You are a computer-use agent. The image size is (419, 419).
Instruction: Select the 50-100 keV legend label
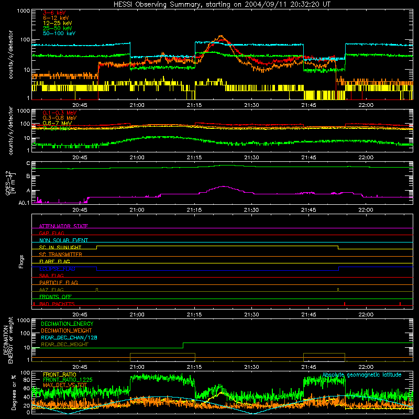tap(59, 33)
